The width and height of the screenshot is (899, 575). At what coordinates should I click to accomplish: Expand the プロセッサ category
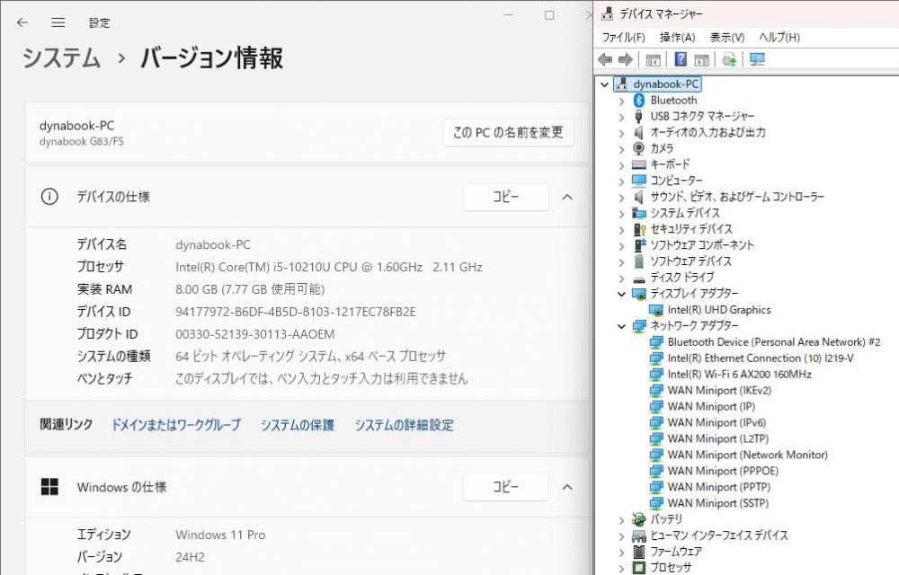[x=622, y=569]
